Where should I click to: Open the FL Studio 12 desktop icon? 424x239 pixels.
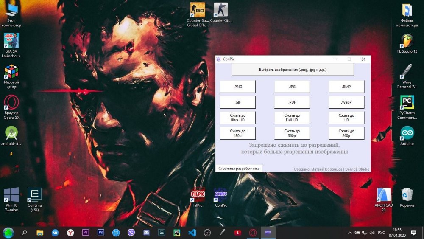[407, 42]
